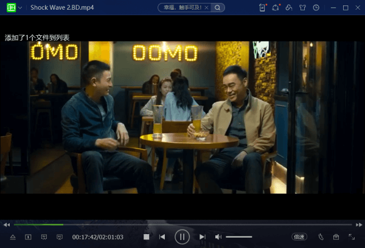Click the person-shaped icon beside the shirt icon
The height and width of the screenshot is (248, 365).
[x=289, y=8]
